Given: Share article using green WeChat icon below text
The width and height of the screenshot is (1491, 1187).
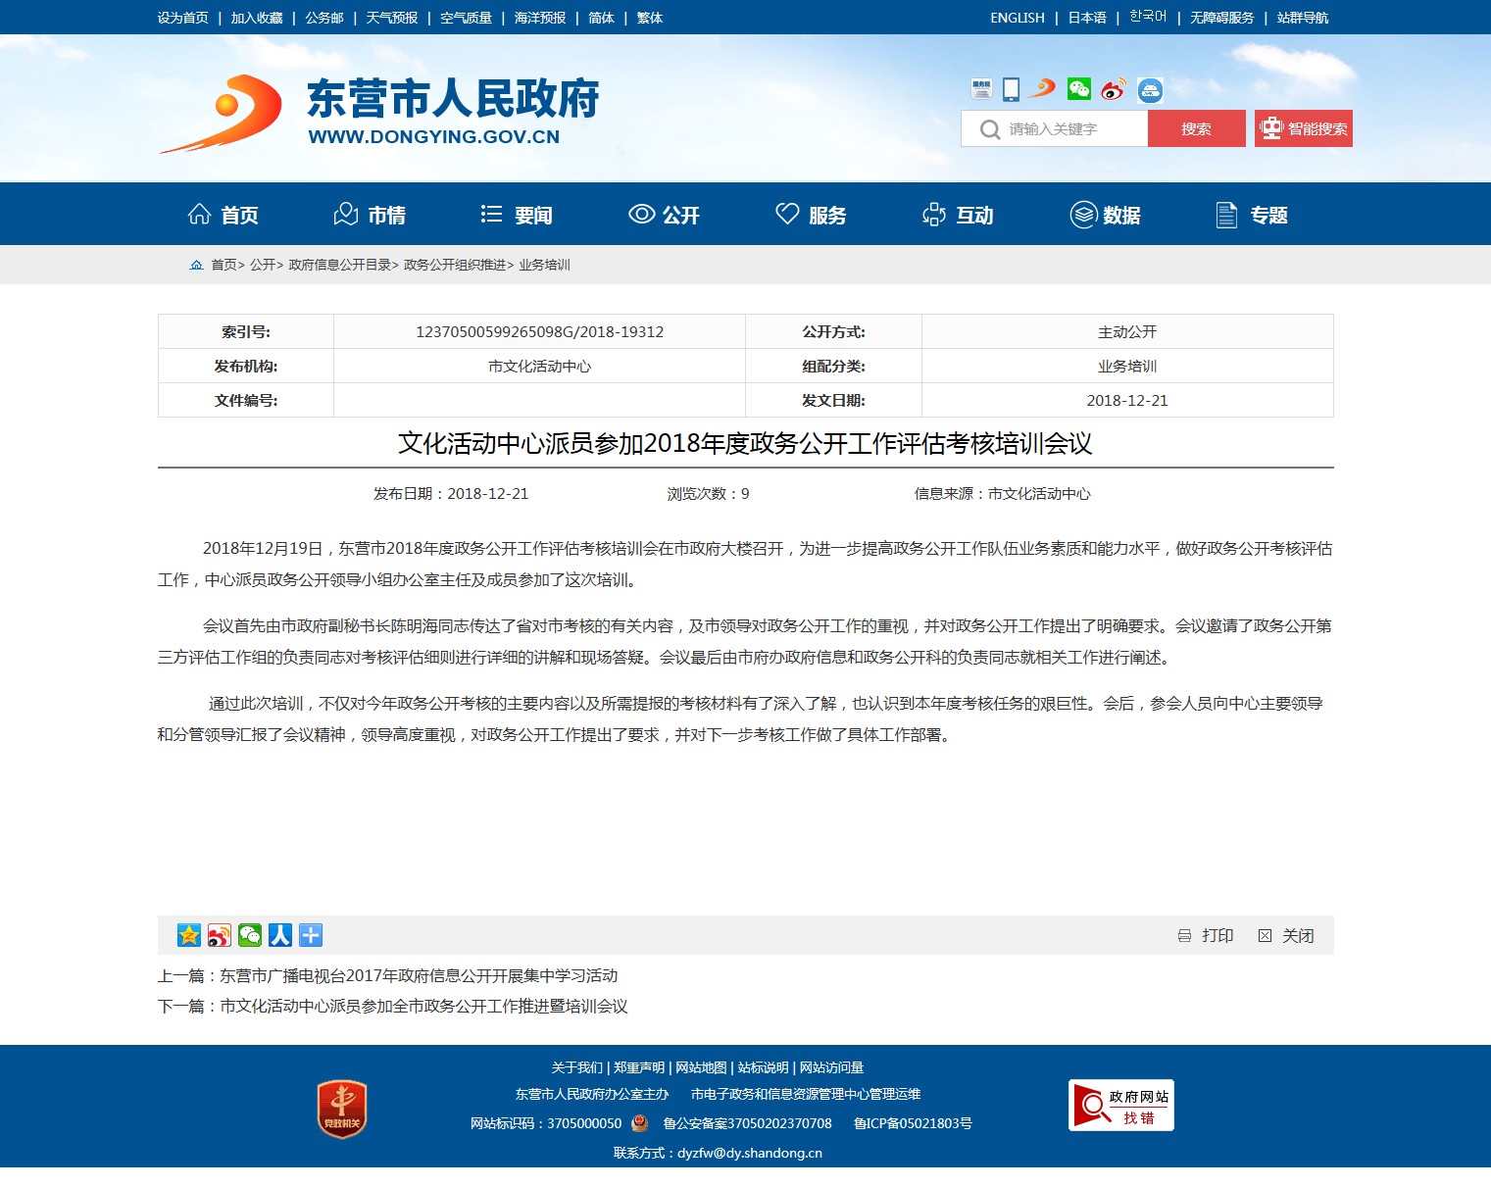Looking at the screenshot, I should [x=250, y=935].
